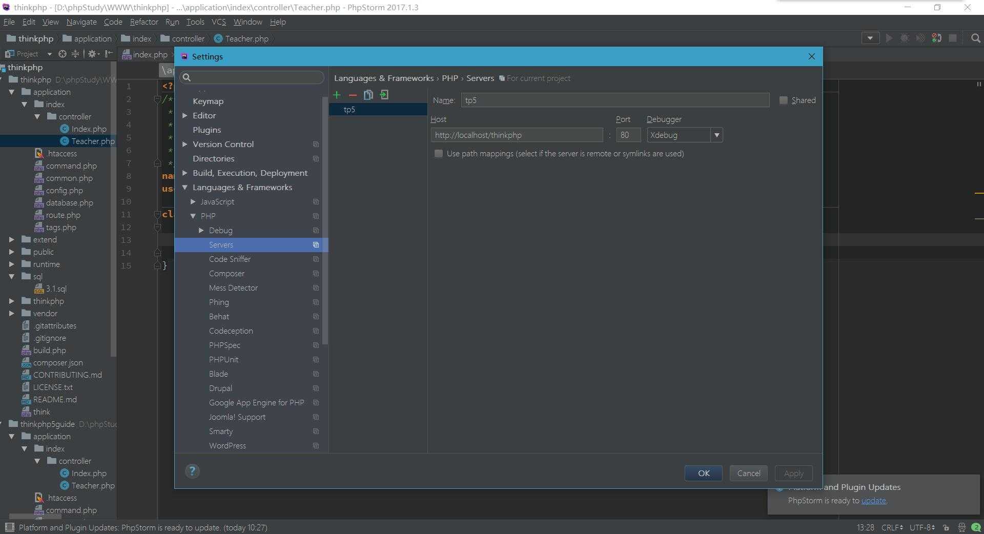The image size is (984, 534).
Task: Enable Use path mappings checkbox
Action: pos(438,154)
